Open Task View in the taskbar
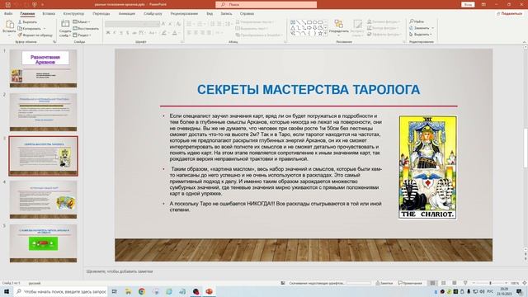528x297 pixels. 115,291
